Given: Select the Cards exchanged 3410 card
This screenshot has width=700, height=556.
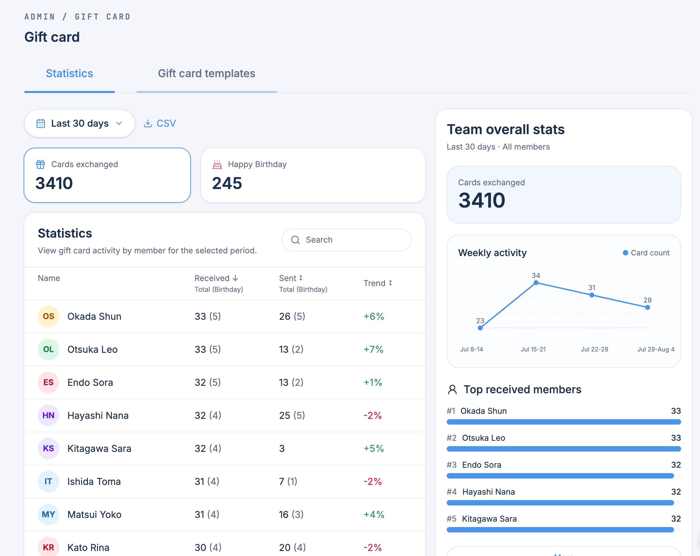Looking at the screenshot, I should (x=107, y=175).
